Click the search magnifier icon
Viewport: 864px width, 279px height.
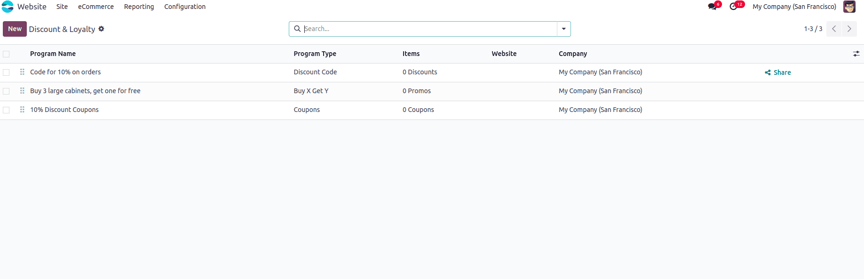(x=297, y=29)
